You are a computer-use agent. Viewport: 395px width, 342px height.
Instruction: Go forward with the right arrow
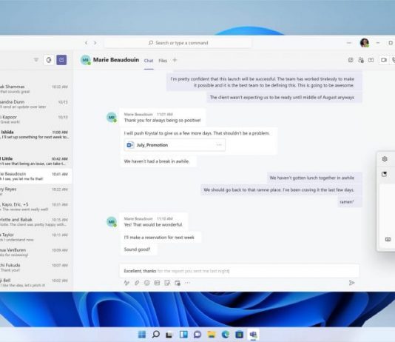click(95, 43)
